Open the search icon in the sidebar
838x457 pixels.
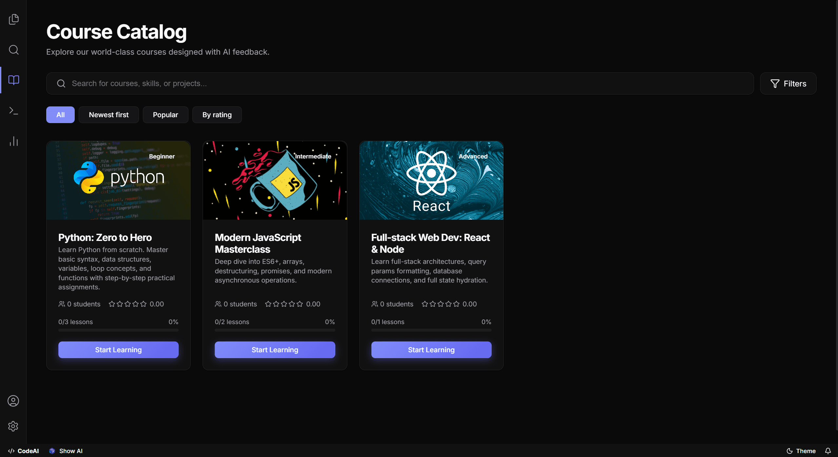point(13,50)
